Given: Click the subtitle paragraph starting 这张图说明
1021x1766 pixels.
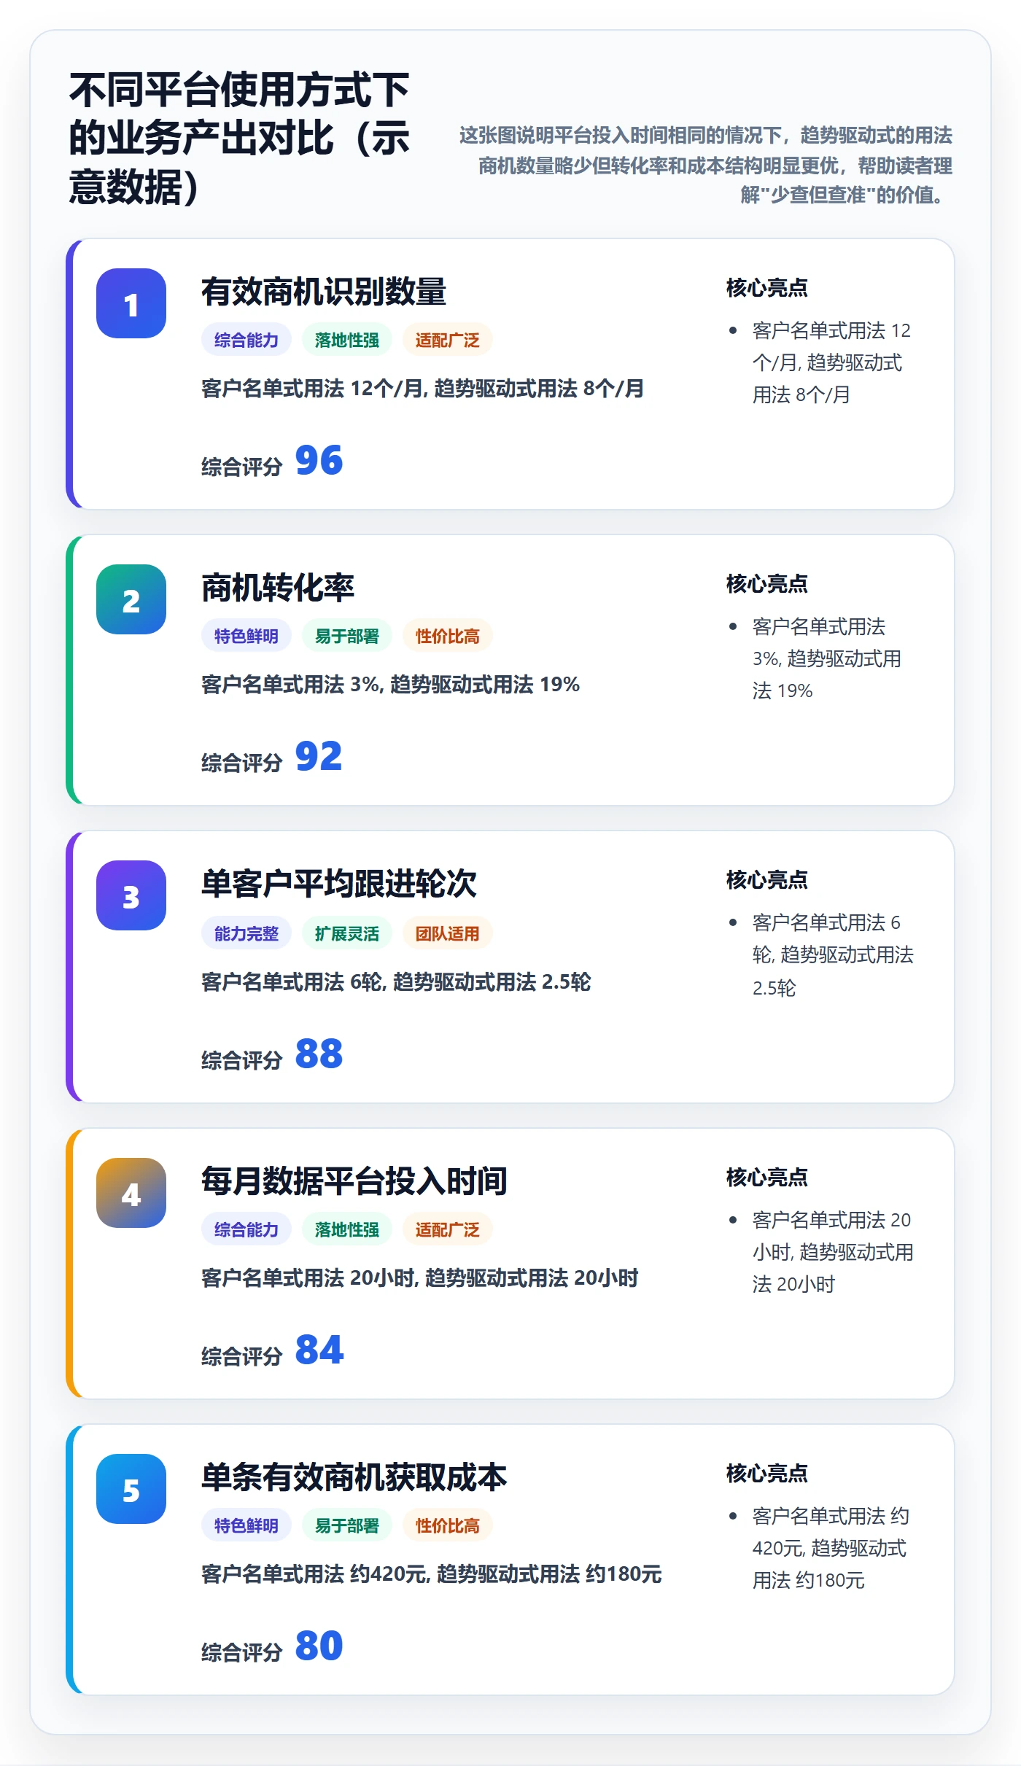Looking at the screenshot, I should (704, 165).
